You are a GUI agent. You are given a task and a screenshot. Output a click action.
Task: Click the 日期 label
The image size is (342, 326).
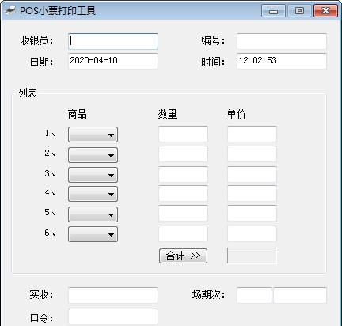(42, 62)
